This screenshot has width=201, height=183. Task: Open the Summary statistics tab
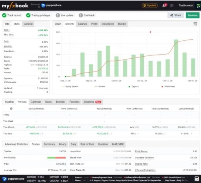tap(49, 144)
